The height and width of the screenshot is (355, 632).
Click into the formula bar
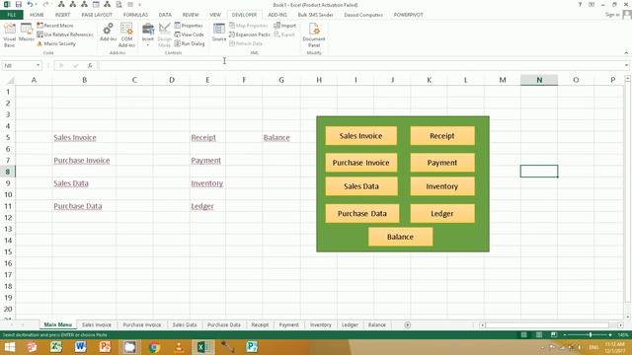360,65
